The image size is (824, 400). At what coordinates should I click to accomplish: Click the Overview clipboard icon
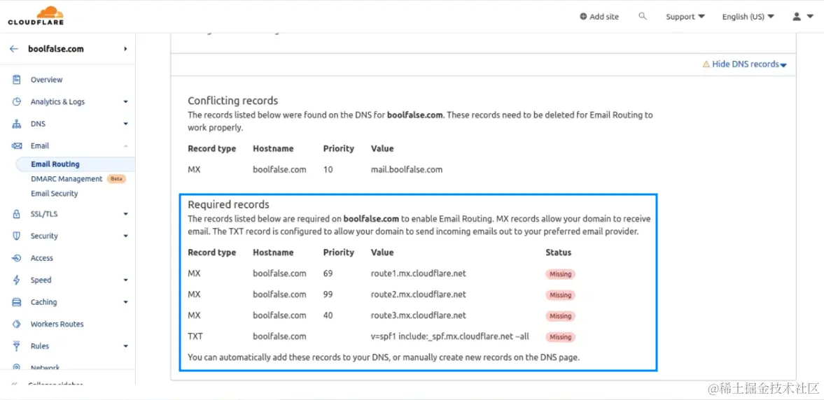click(x=17, y=80)
